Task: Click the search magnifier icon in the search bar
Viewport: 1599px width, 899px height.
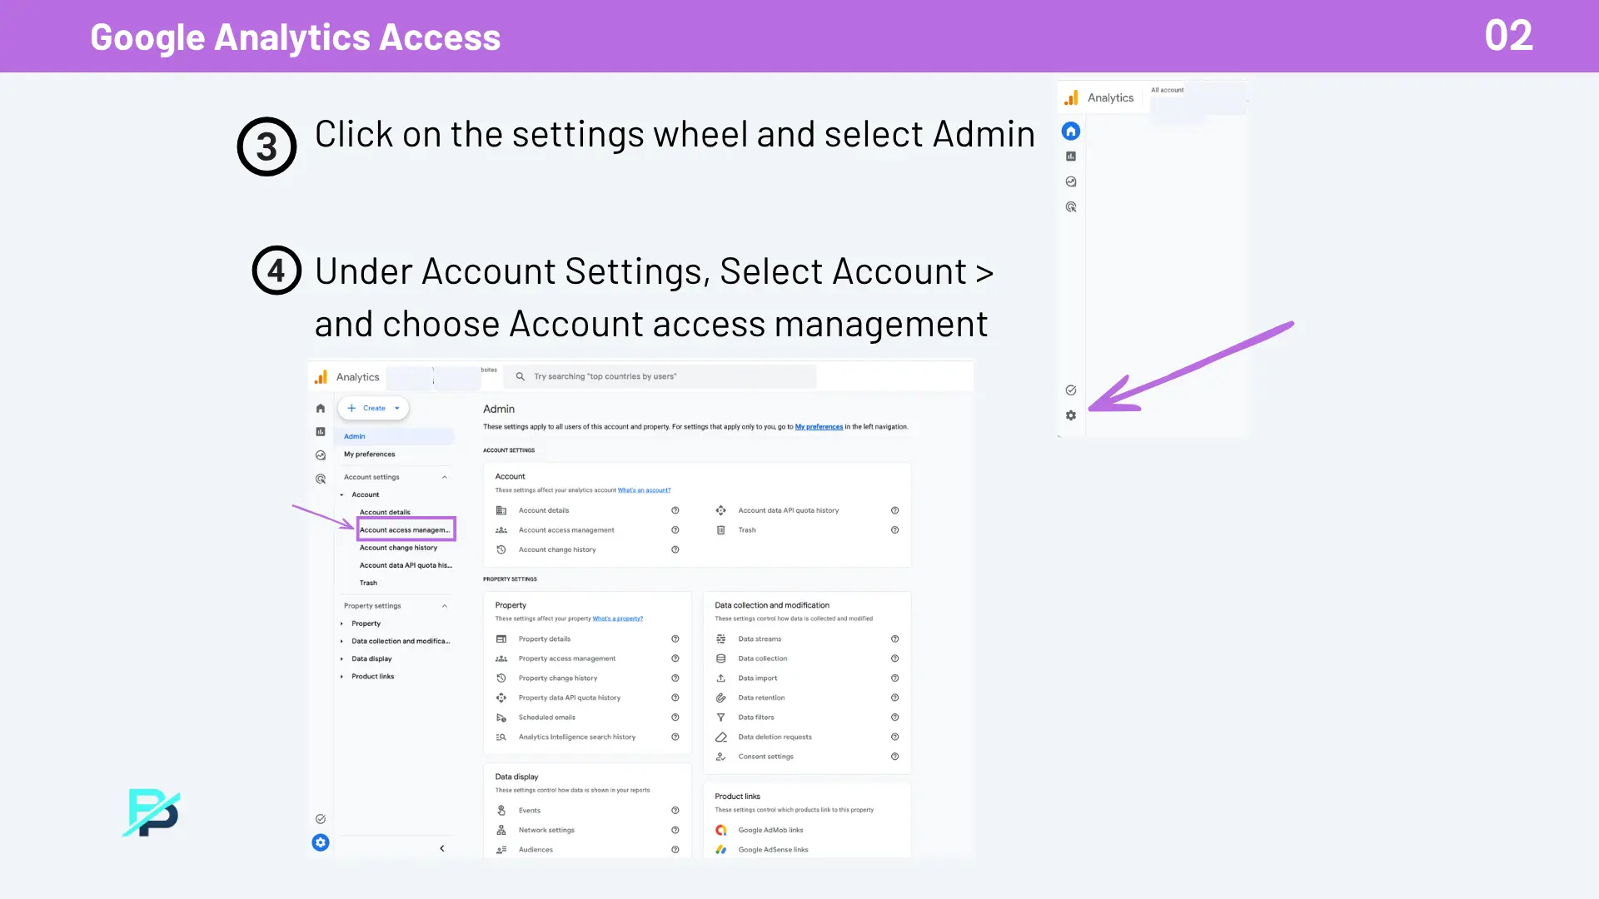Action: [521, 377]
